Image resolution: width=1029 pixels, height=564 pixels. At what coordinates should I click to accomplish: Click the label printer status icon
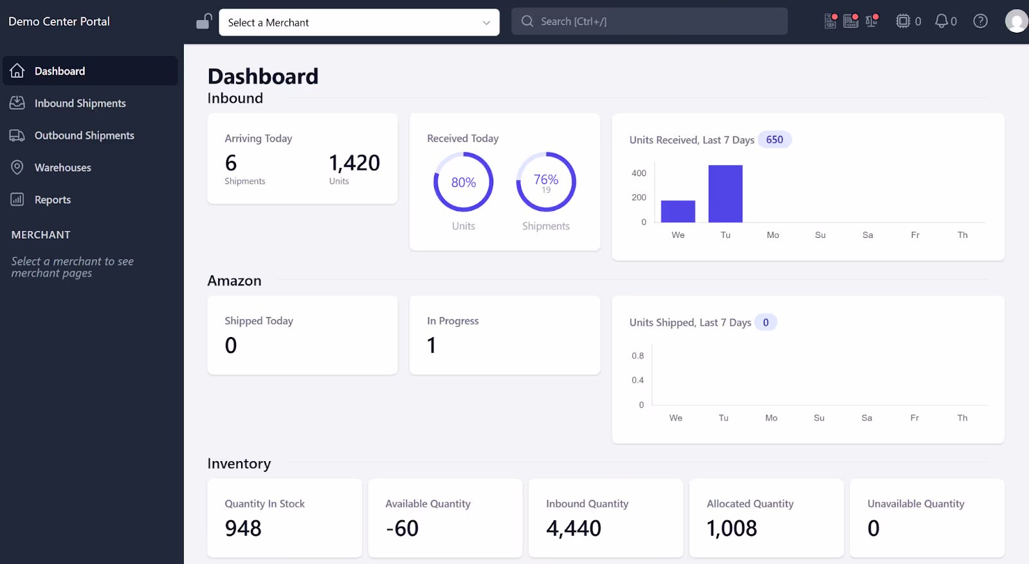830,21
